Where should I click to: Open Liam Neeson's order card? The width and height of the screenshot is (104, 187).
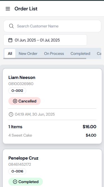(52, 106)
